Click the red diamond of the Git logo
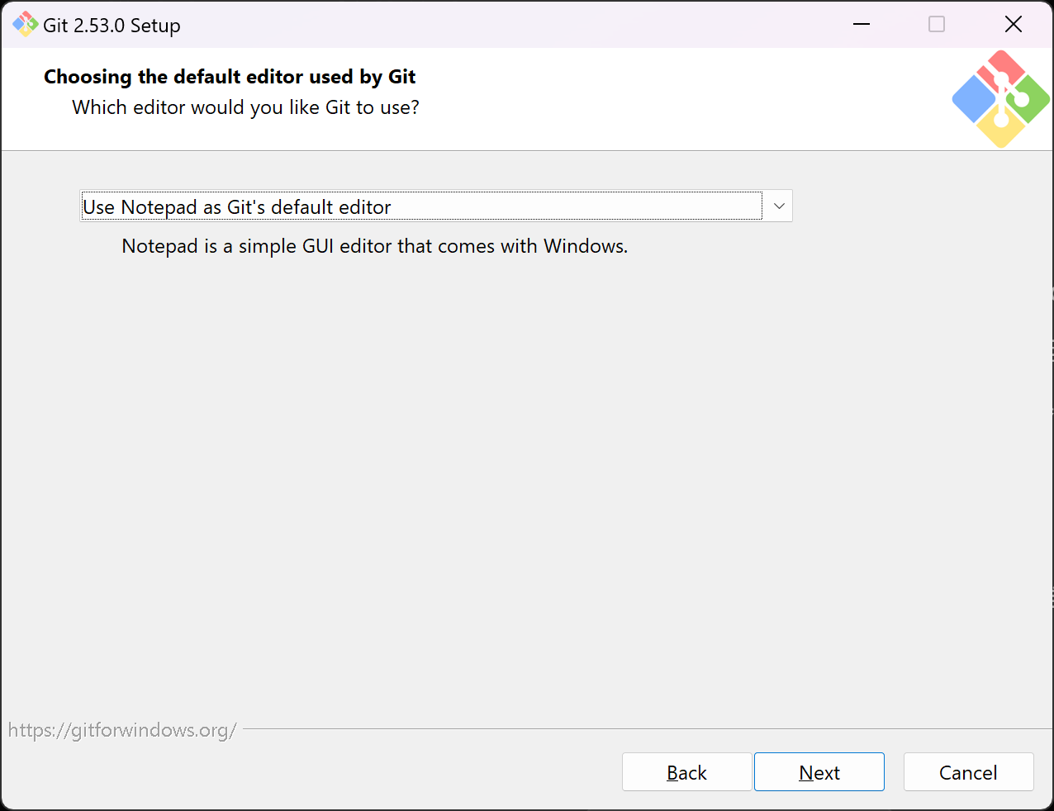1054x811 pixels. [x=1001, y=66]
